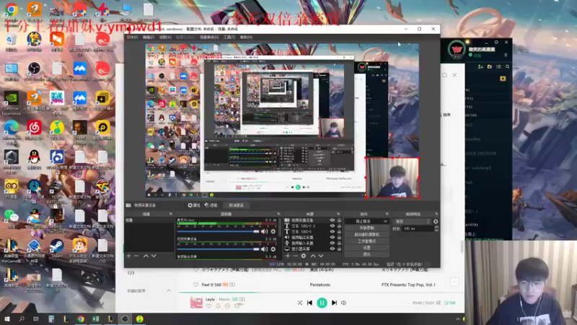
Task: Toggle shuffle mode in music player
Action: (300, 303)
